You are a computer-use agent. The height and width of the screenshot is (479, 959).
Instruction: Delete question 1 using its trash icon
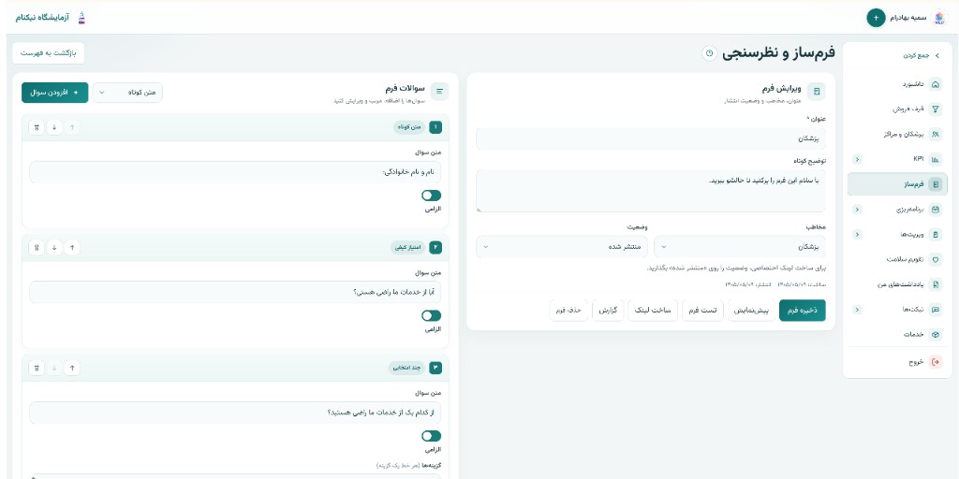(37, 127)
